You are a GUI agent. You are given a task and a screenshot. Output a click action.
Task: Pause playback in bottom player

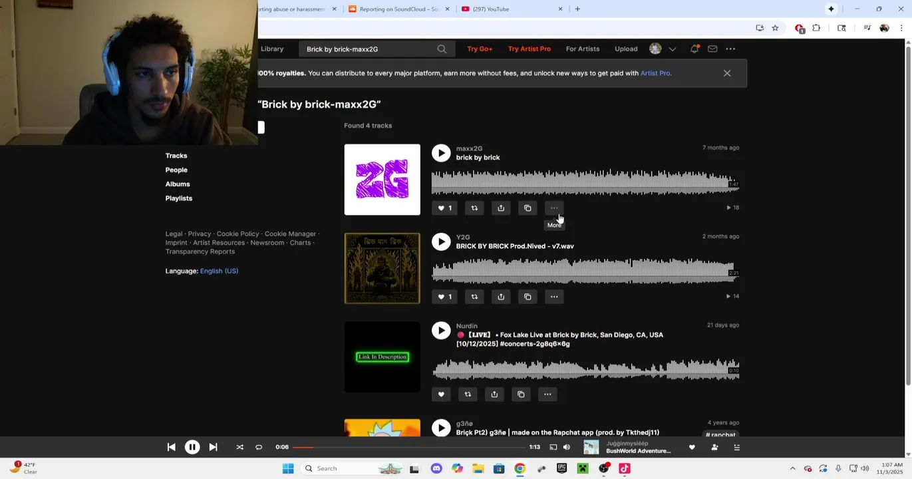[192, 447]
